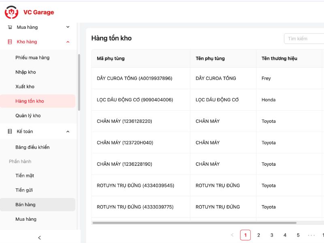Viewport: 324px width, 243px height.
Task: Click the VC Garage logo icon
Action: [x=11, y=12]
